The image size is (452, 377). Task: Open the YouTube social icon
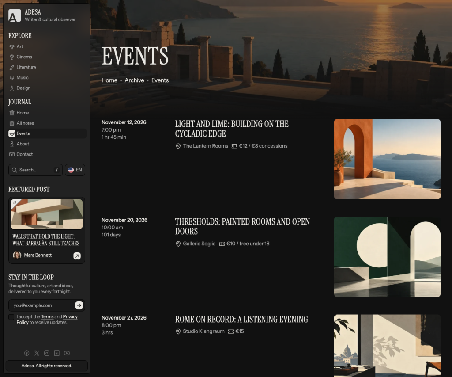tap(67, 353)
